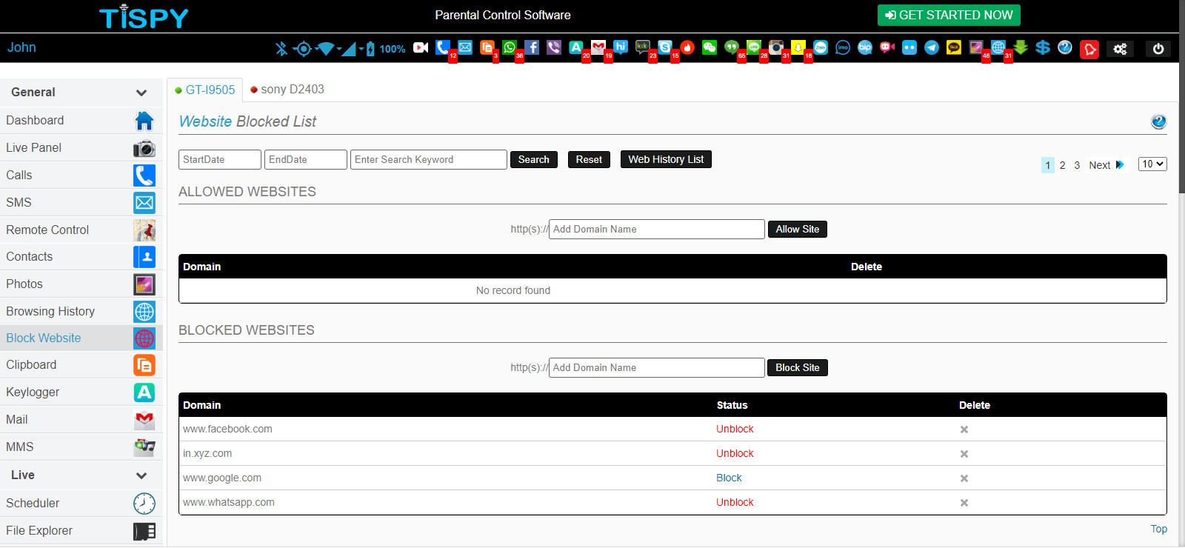Image resolution: width=1185 pixels, height=548 pixels.
Task: Open KakaoTalk icon in top toolbar
Action: pyautogui.click(x=954, y=47)
